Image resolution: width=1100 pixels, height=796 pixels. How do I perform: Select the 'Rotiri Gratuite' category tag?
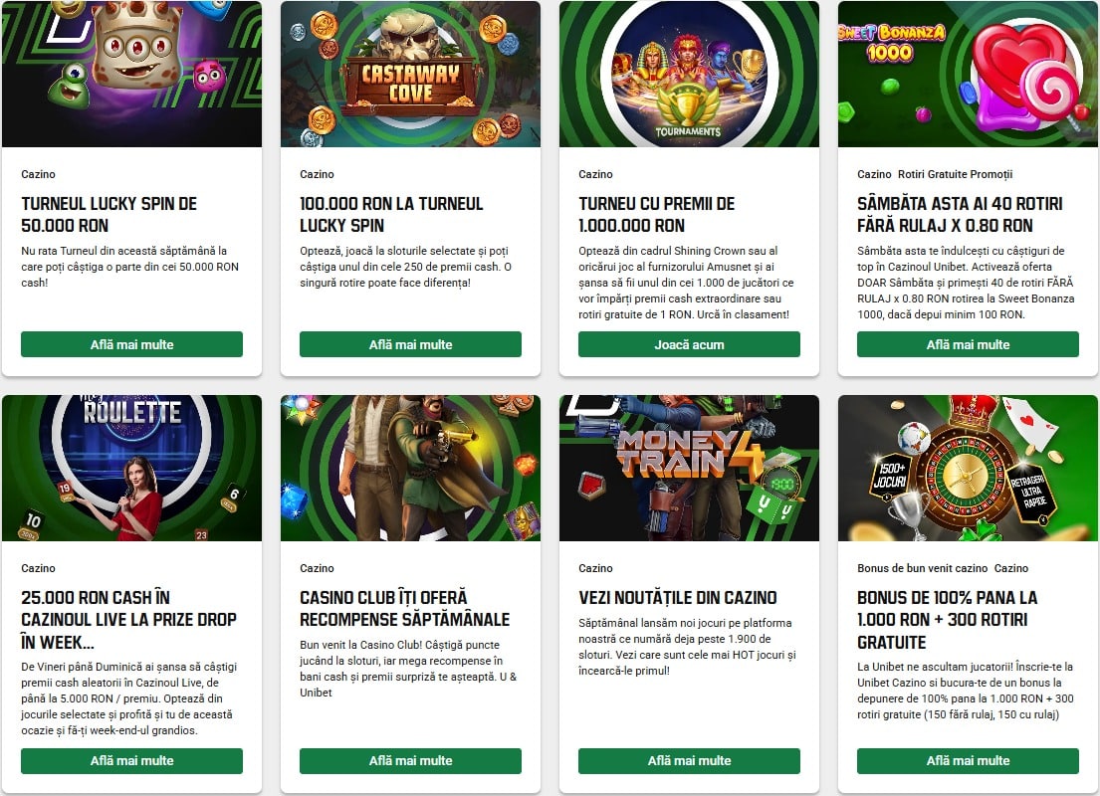click(931, 174)
